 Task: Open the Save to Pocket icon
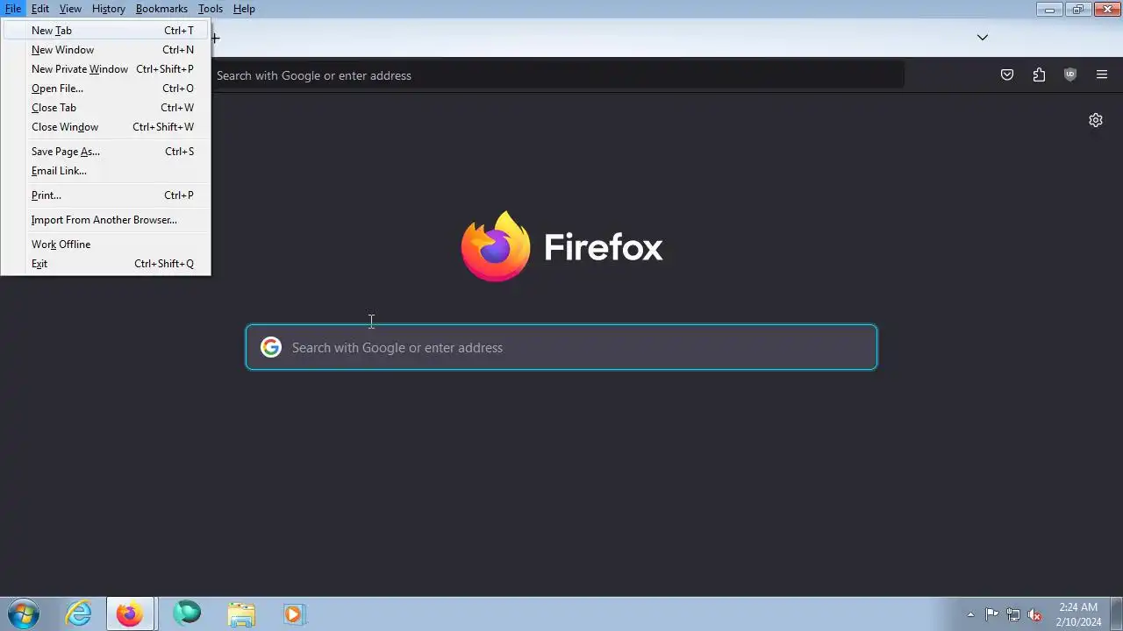tap(1007, 75)
